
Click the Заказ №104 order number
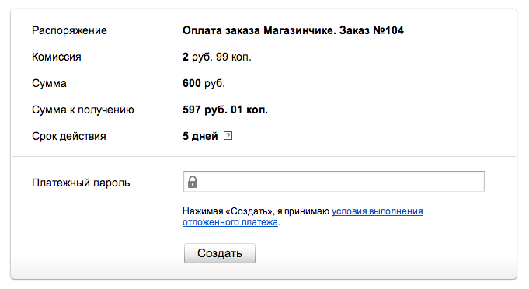pyautogui.click(x=371, y=31)
